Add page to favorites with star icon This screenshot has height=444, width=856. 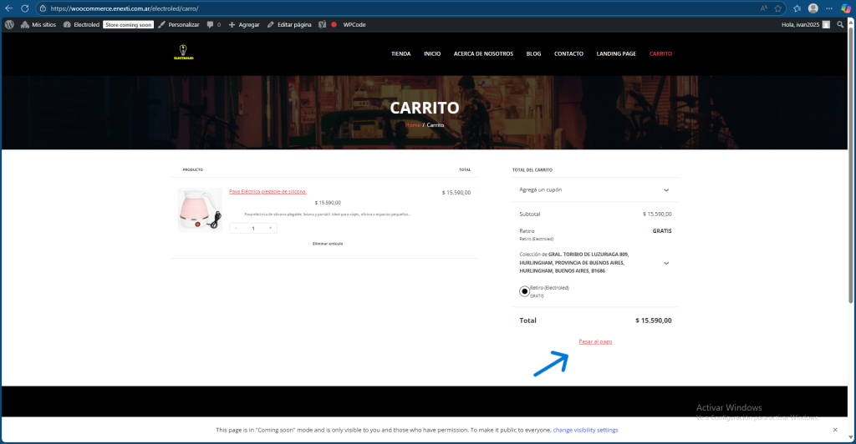[x=778, y=8]
